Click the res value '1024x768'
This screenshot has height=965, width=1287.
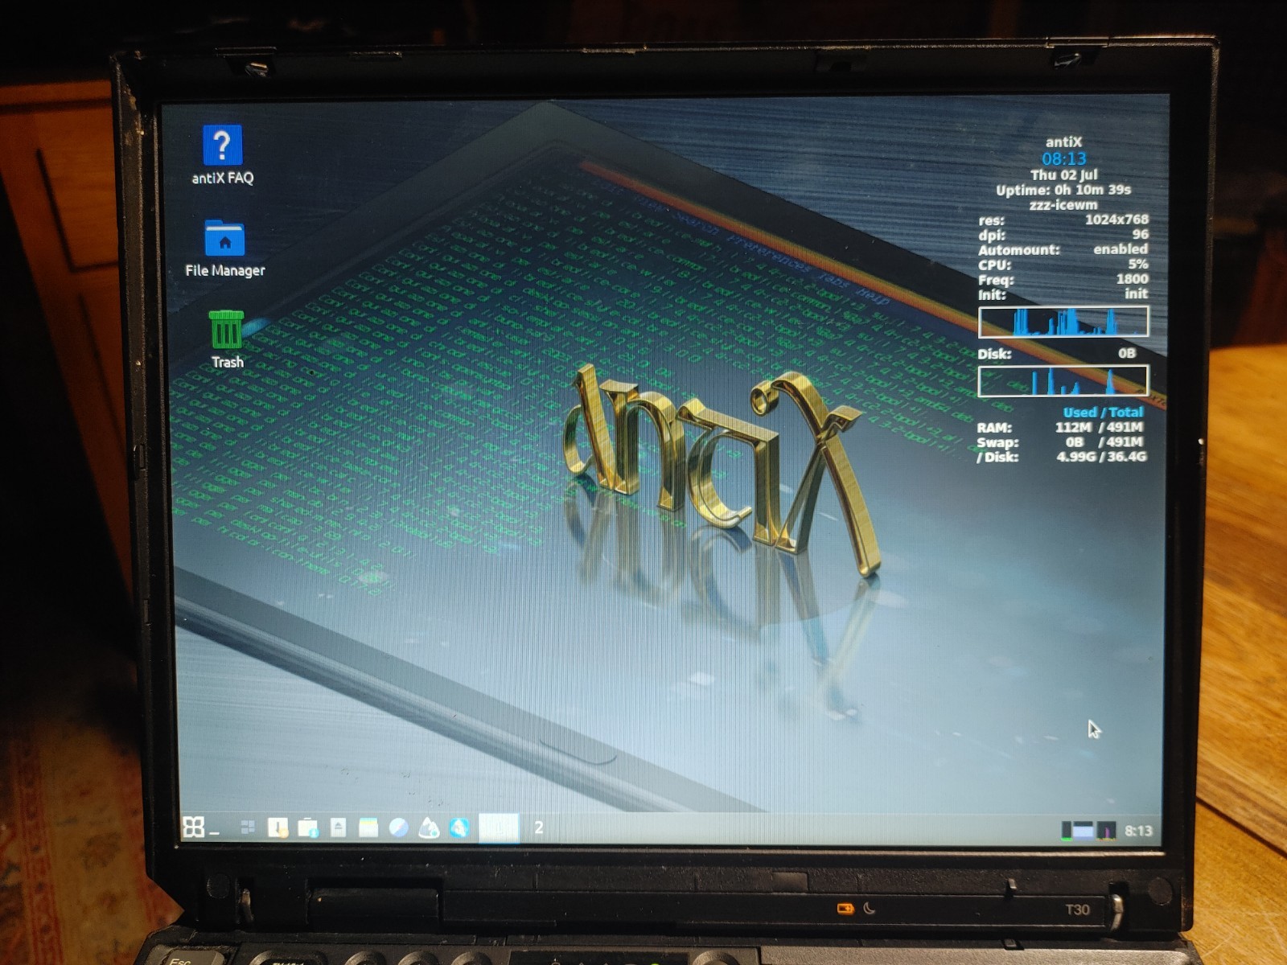(1116, 220)
